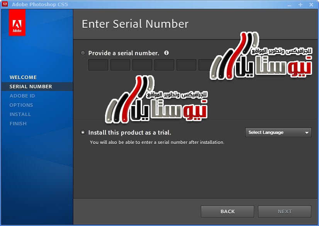Click the NEXT button
Viewport: 319px width, 226px height.
(285, 212)
